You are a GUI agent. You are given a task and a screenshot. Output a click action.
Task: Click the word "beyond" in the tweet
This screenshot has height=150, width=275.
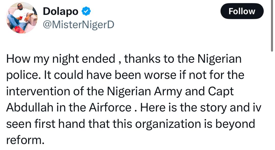237,124
